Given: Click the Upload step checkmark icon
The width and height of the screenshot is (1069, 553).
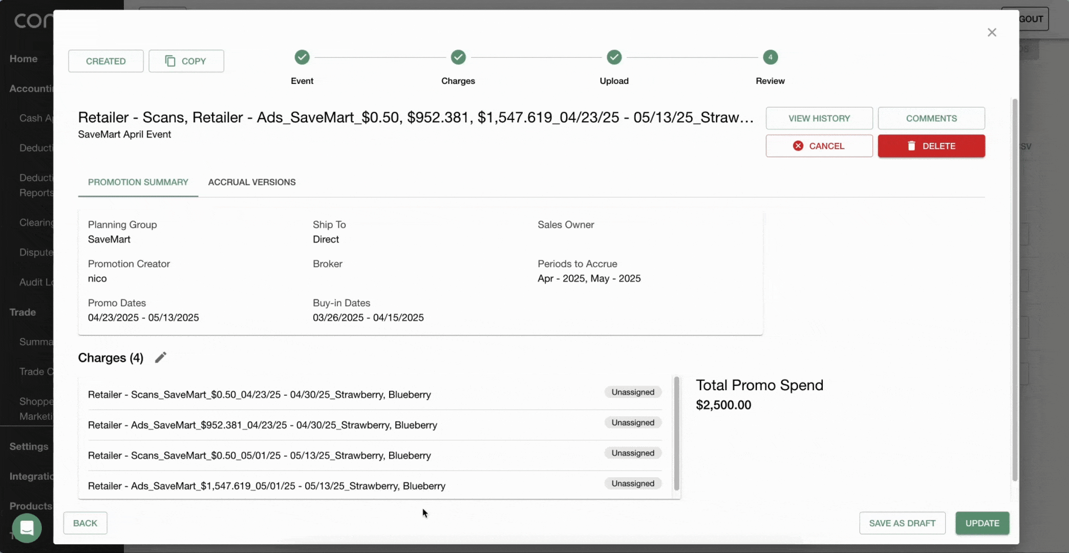Looking at the screenshot, I should pyautogui.click(x=614, y=57).
